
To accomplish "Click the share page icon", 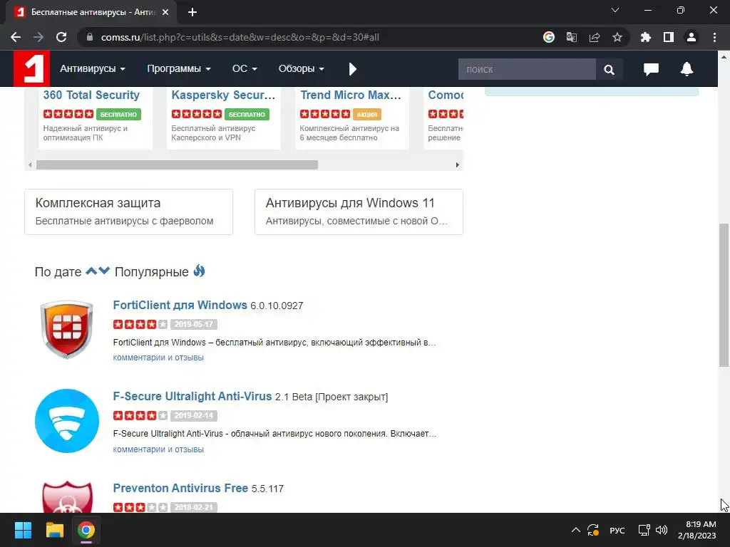I will click(595, 37).
